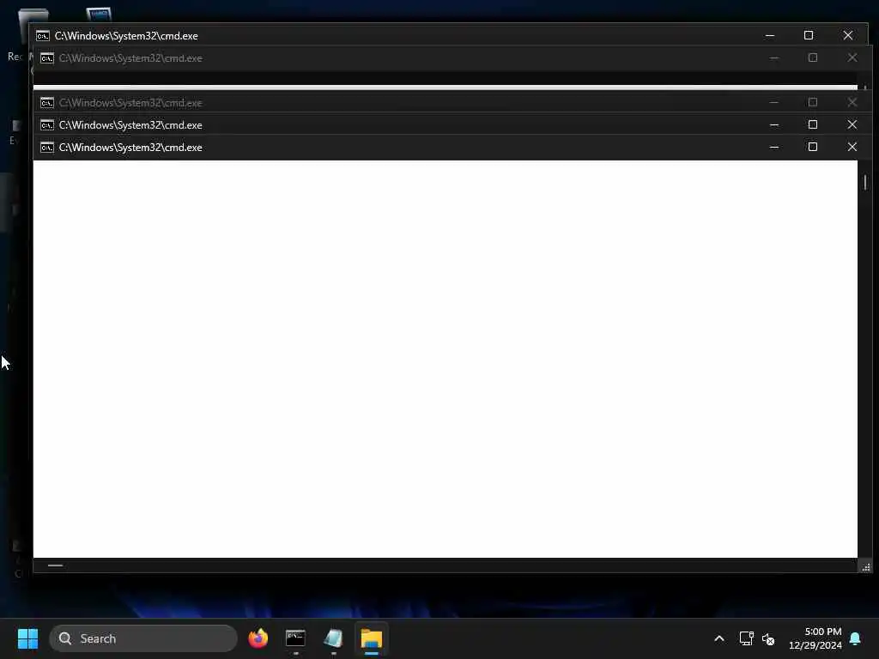
Task: Close the upper dimmed cmd.exe window
Action: [852, 57]
